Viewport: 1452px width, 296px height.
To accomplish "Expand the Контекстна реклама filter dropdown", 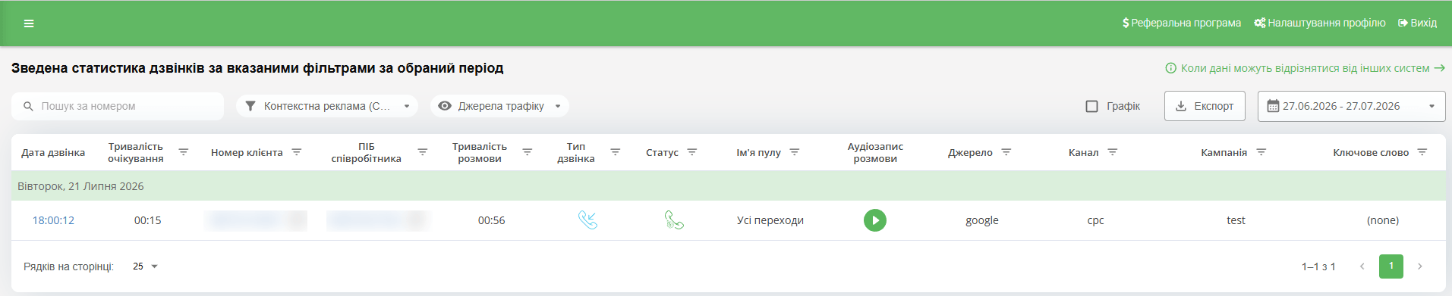I will point(327,106).
